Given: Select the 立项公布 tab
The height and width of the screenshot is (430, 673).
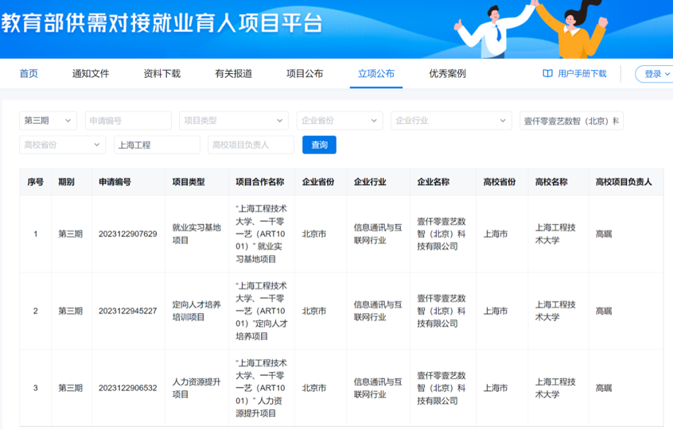Looking at the screenshot, I should tap(376, 74).
